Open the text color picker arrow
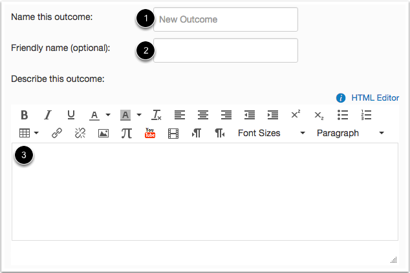 (x=108, y=115)
